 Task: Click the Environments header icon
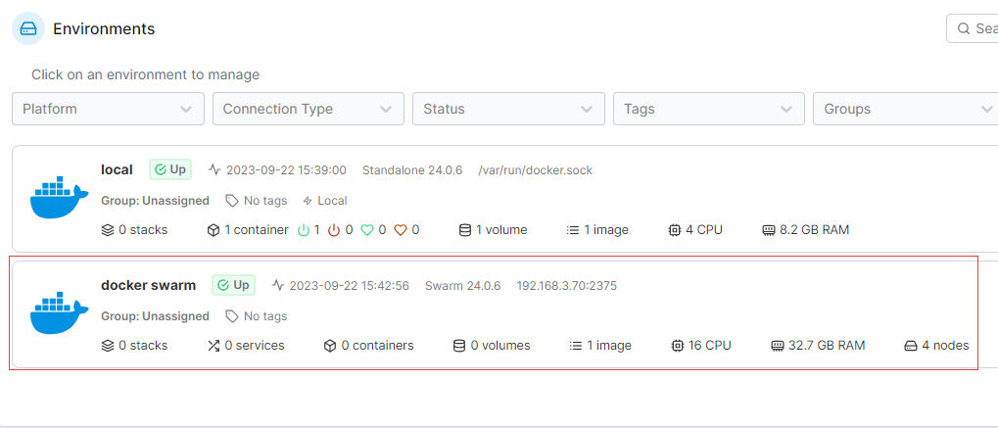[x=28, y=28]
